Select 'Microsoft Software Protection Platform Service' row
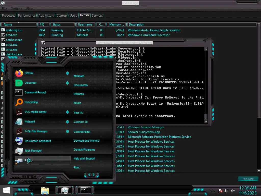This screenshot has width=261, height=196. click(159, 137)
